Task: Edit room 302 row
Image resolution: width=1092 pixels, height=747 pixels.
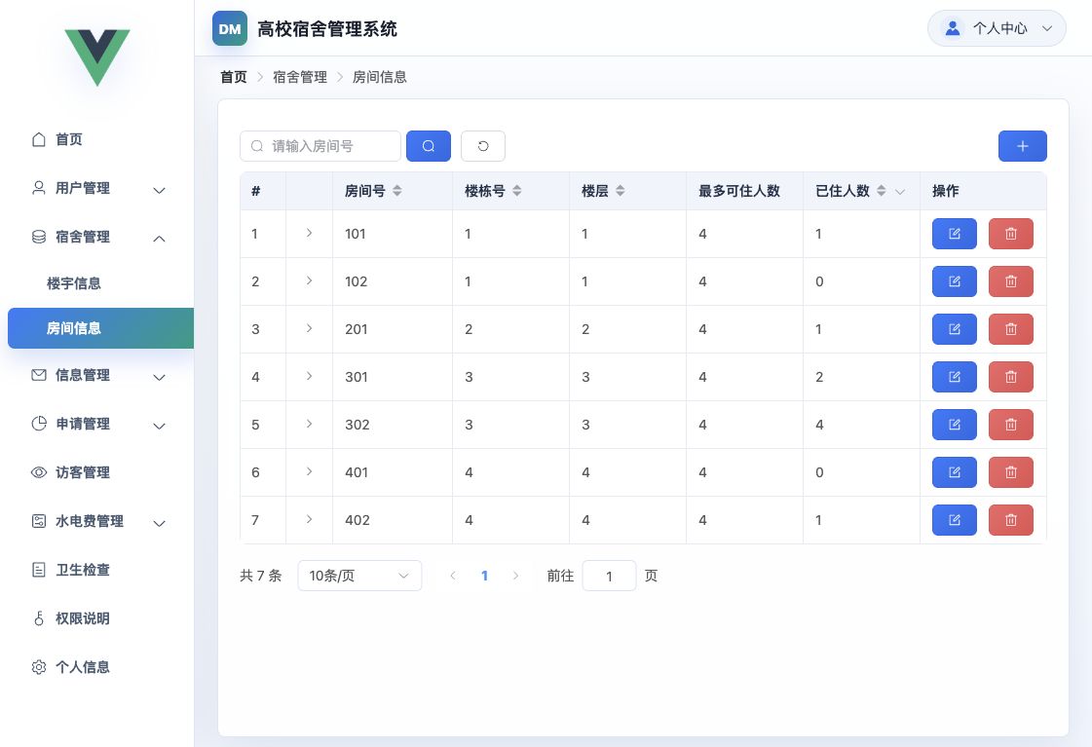Action: (x=954, y=425)
